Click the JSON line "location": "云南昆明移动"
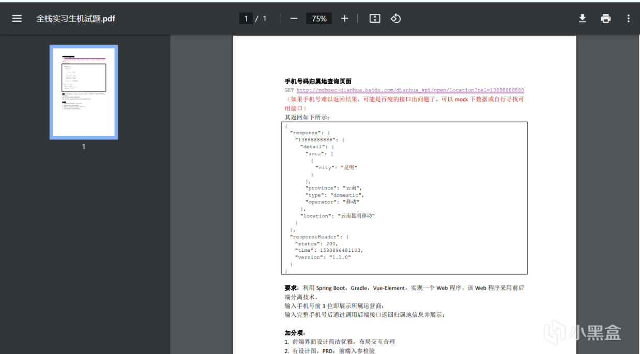This screenshot has height=354, width=640. point(337,216)
